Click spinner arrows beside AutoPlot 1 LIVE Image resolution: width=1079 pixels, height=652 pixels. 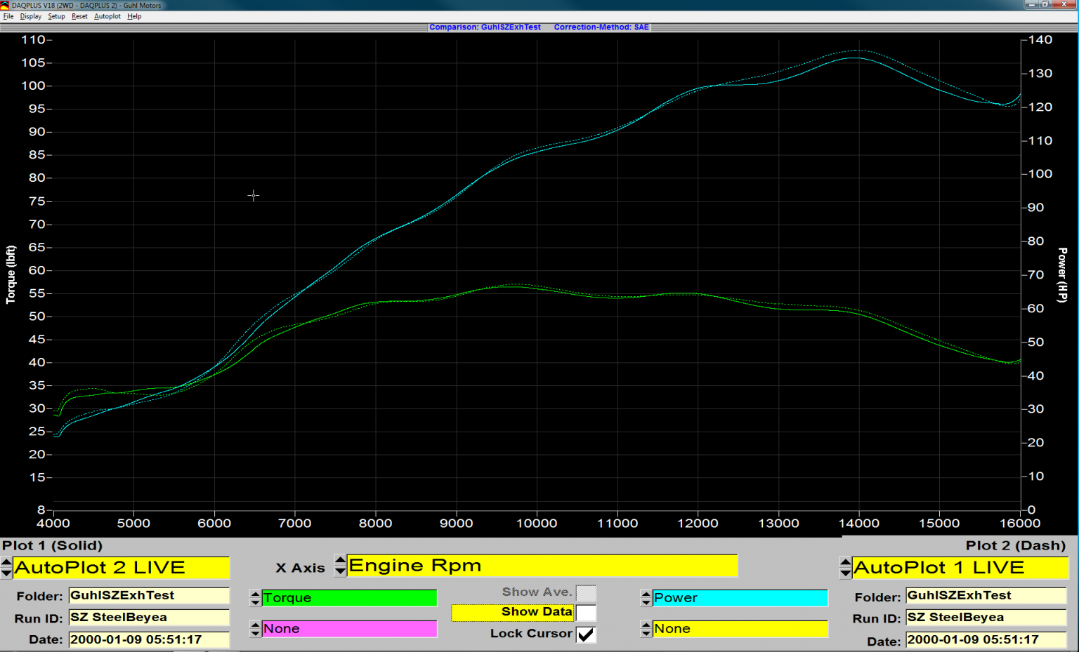click(845, 567)
